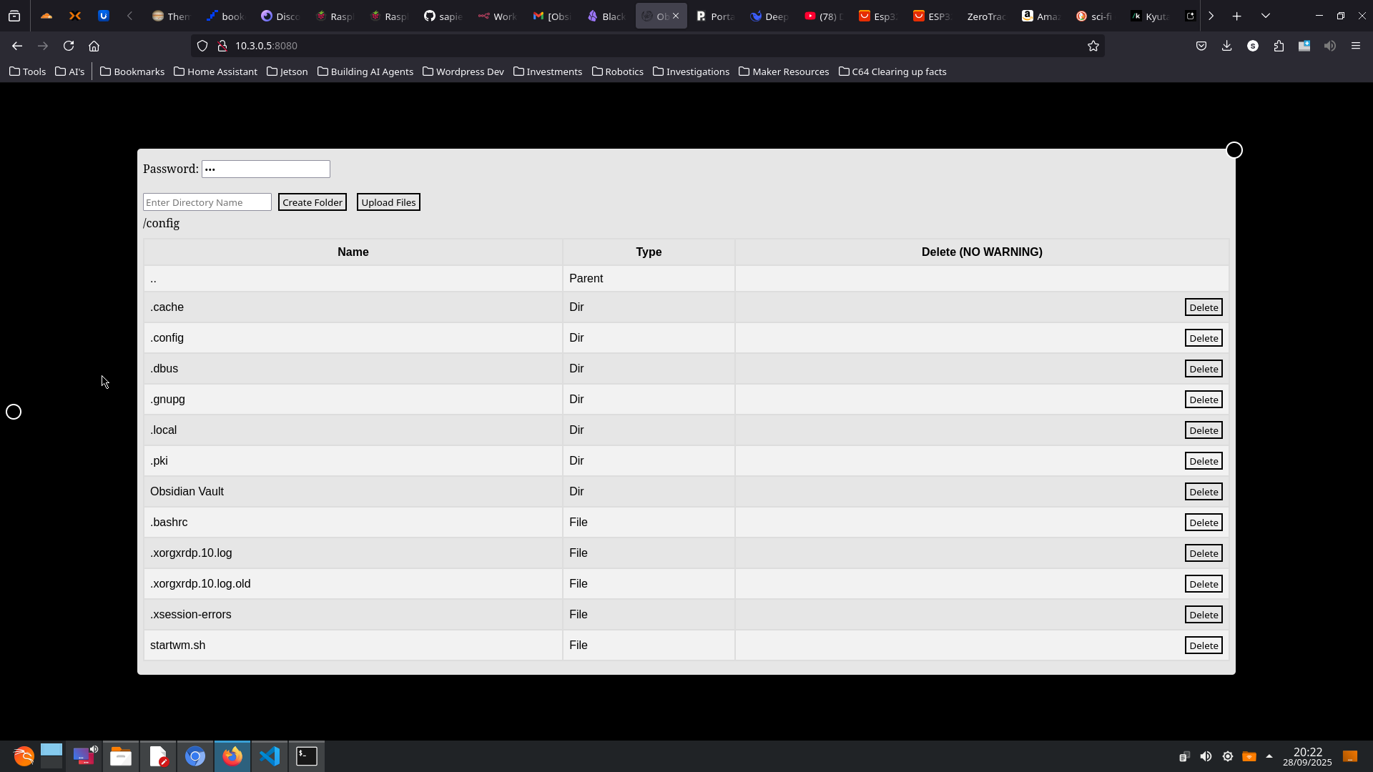Open Firefox downloads panel
This screenshot has height=772, width=1373.
coord(1227,46)
